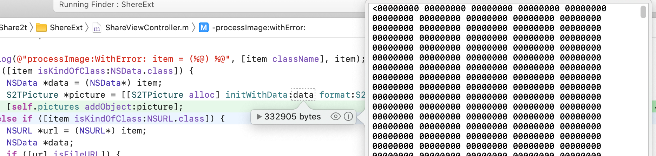Click the dotted-outlined data variable in code
Viewport: 656px width, 156px height.
pos(303,95)
